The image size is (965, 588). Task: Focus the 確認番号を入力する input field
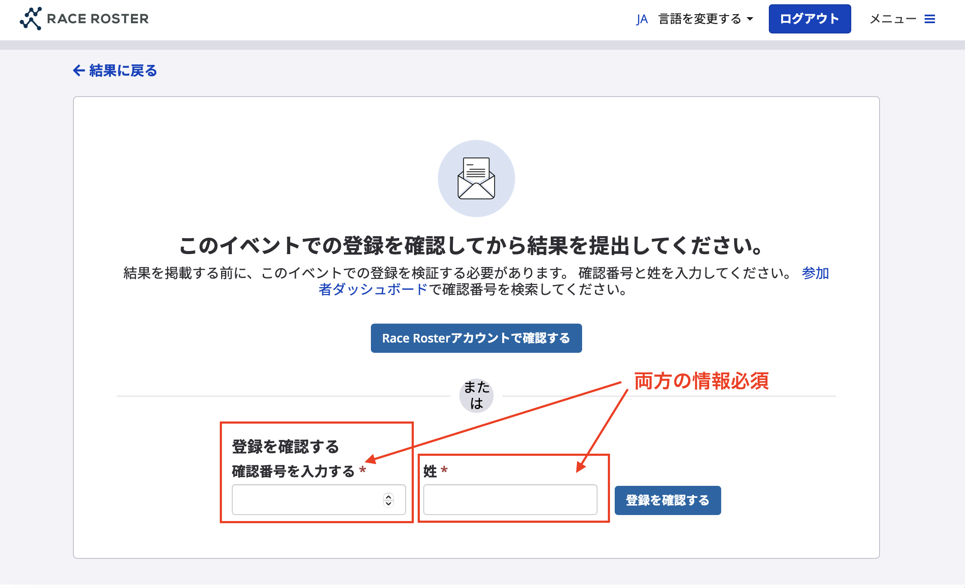[319, 500]
